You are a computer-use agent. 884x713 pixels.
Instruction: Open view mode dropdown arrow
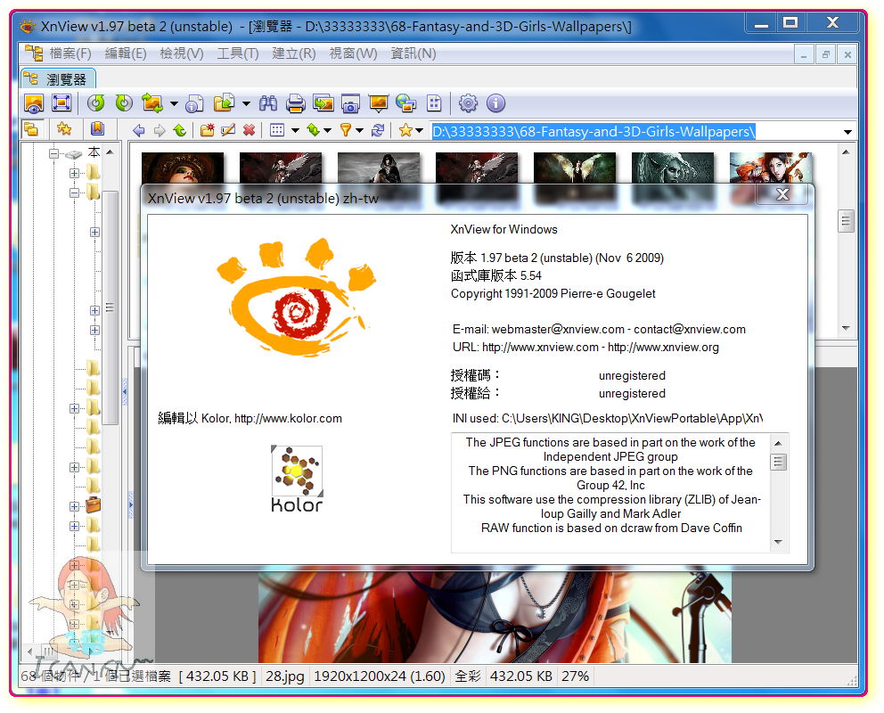pos(295,131)
